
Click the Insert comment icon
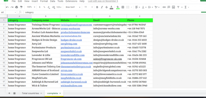pyautogui.click(x=169, y=7)
